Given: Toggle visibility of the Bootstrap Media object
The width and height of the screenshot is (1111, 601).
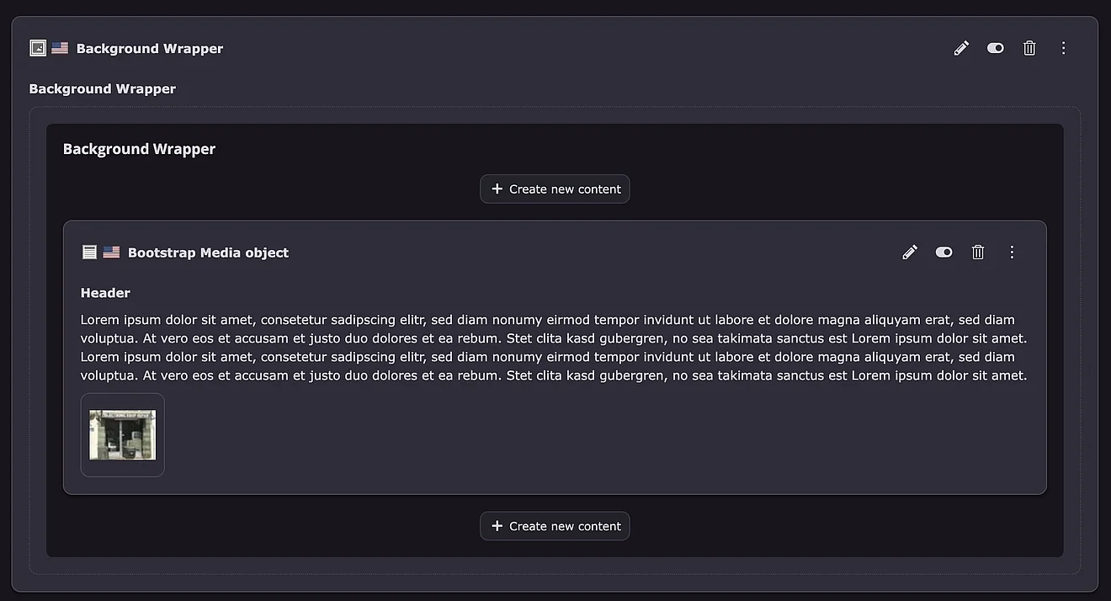Looking at the screenshot, I should tap(944, 252).
